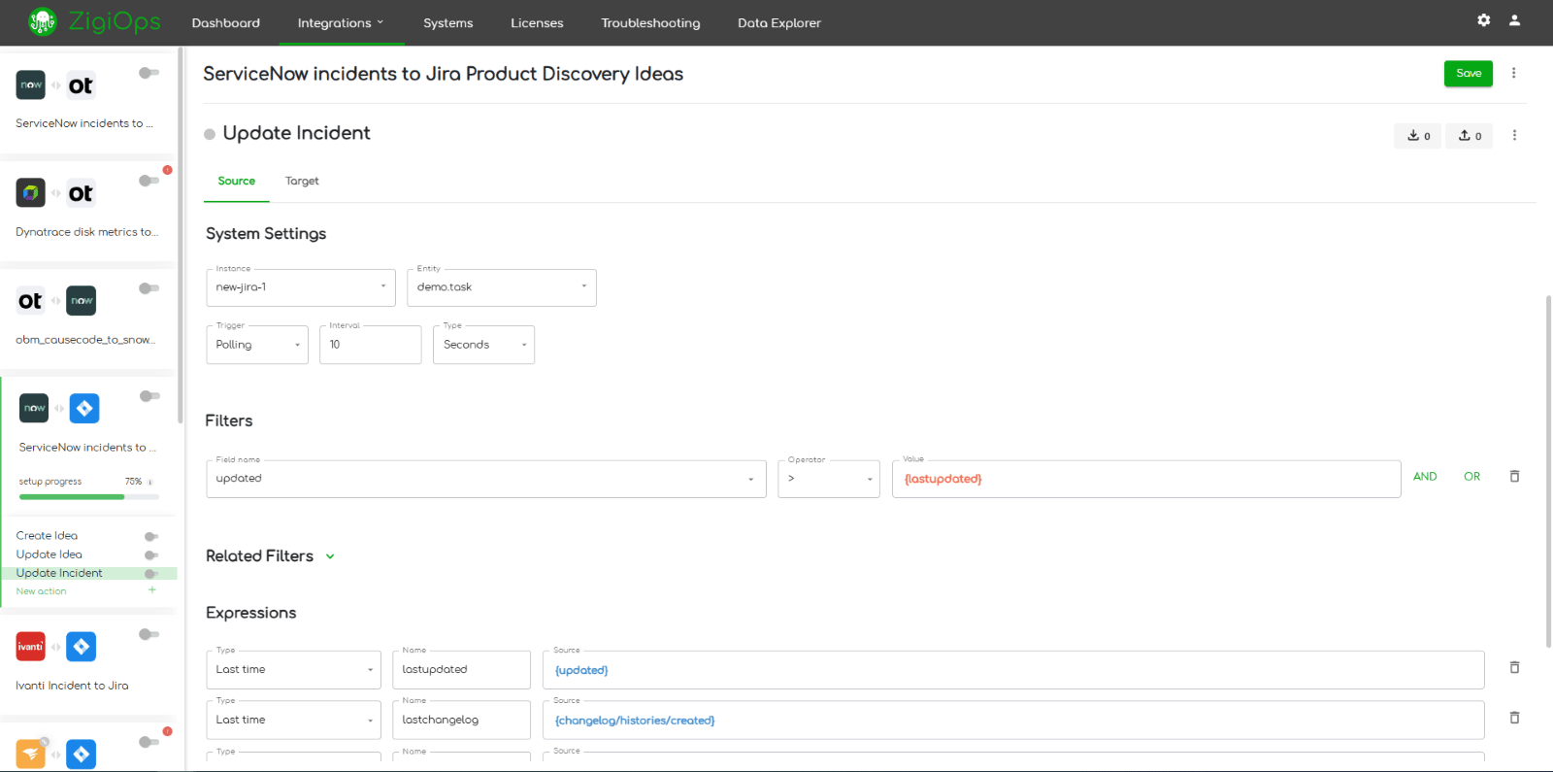Click the gray status dot beside Update Incident
1553x772 pixels.
[x=210, y=135]
